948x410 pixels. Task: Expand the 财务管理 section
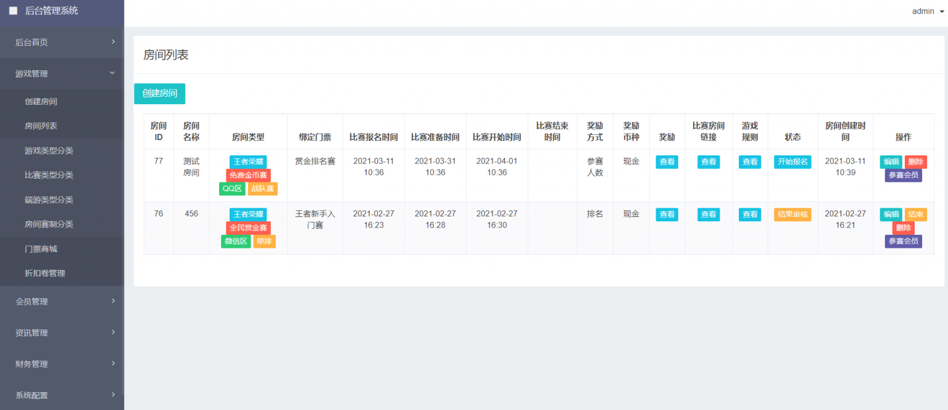coord(62,364)
